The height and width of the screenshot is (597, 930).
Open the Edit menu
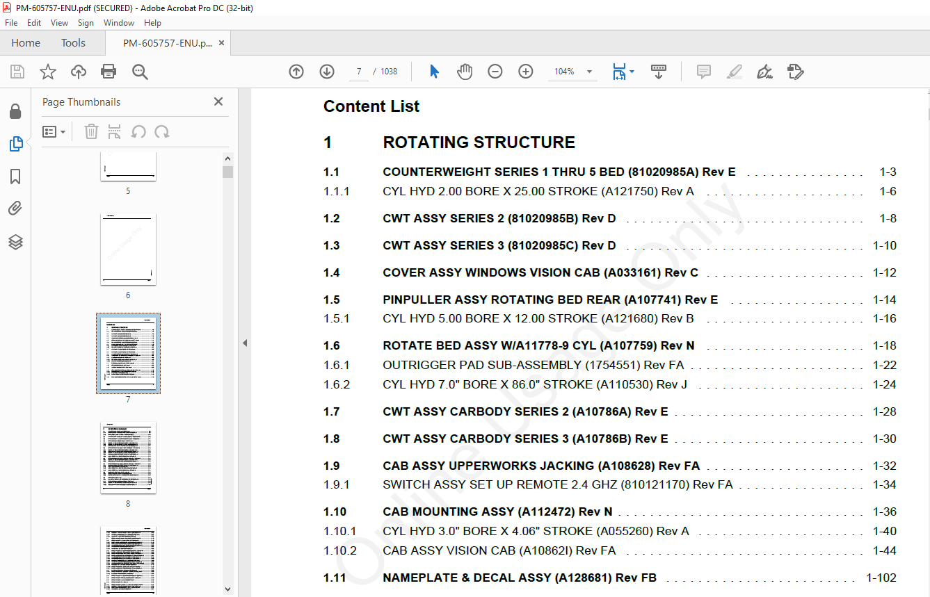click(34, 23)
